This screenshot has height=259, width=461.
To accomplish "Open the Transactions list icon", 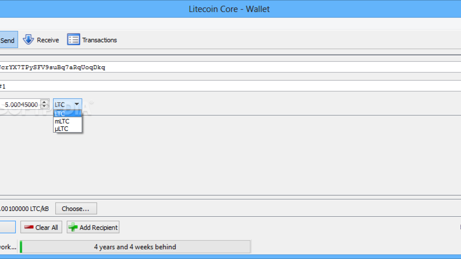I will pos(73,39).
